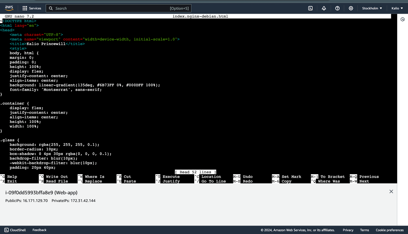Open the help question mark menu
This screenshot has height=234, width=408.
tap(337, 8)
